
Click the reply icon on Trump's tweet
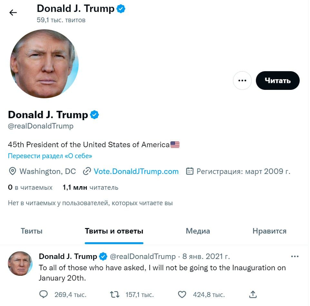click(44, 294)
